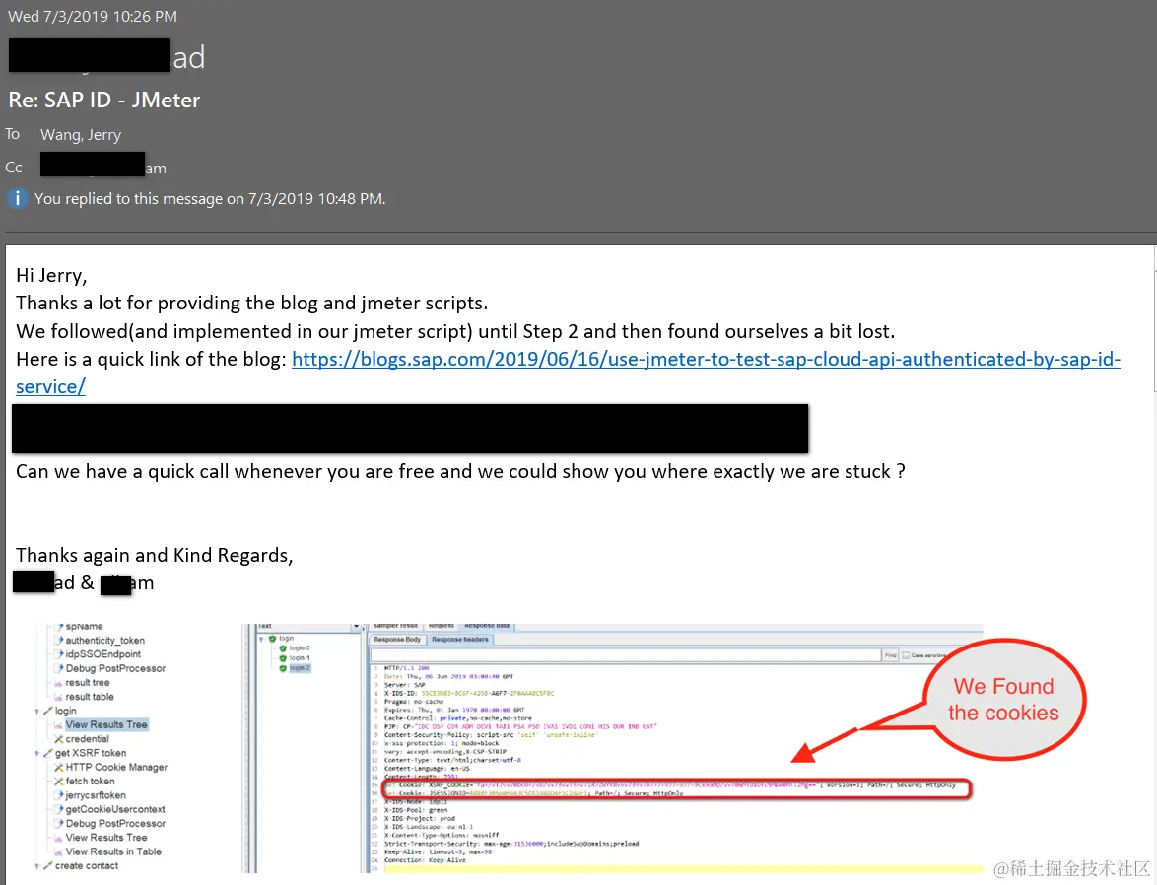Select Debug PostProcessor below idpSSOEndpoint

115,668
